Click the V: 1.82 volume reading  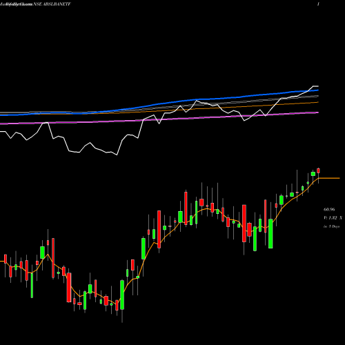pyautogui.click(x=333, y=218)
